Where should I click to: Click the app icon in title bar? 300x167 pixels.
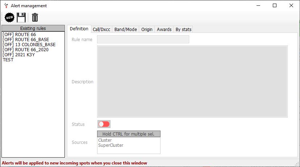pyautogui.click(x=6, y=6)
